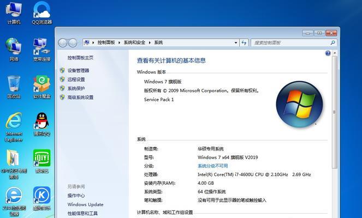Viewport: 362px width, 218px height.
Task: Select the Windows 7 旗舰版 text
Action: (x=163, y=82)
